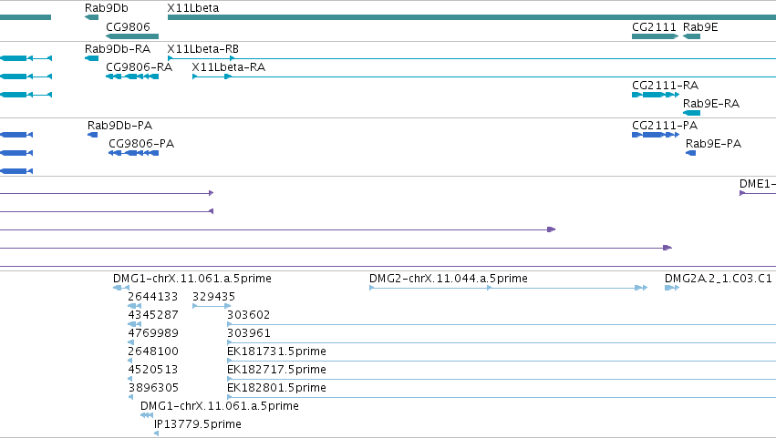Click the 2648100 feature label
The height and width of the screenshot is (438, 776).
(x=153, y=351)
